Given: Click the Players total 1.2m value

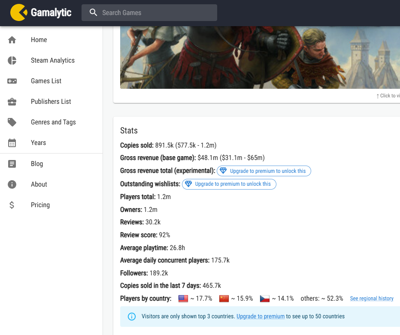Looking at the screenshot, I should tap(164, 197).
